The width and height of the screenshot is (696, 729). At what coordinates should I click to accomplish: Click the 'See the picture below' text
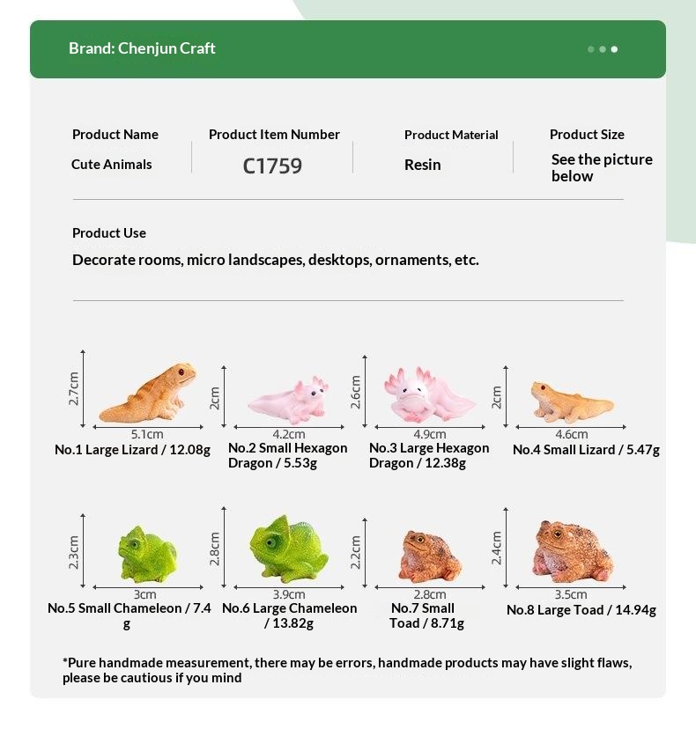(602, 168)
